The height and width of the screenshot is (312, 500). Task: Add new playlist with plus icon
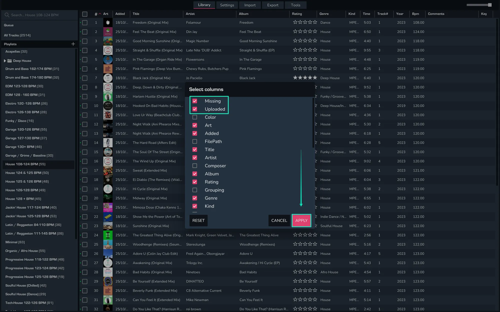point(73,44)
